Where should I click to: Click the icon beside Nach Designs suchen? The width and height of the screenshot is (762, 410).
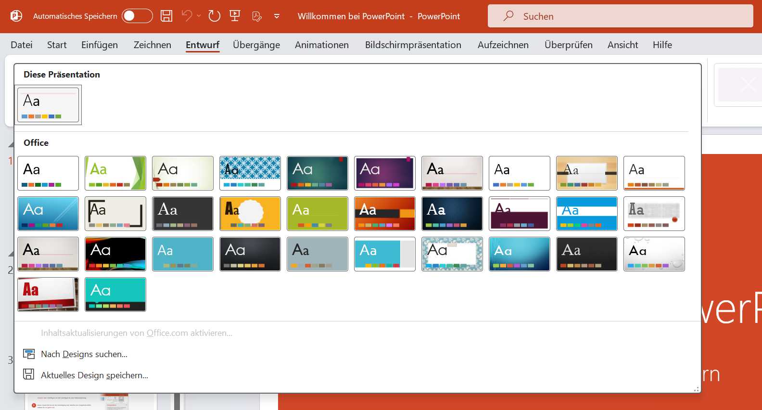[x=29, y=354]
